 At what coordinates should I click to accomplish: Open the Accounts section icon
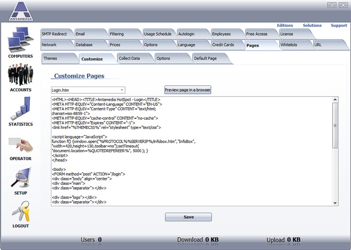pos(21,74)
